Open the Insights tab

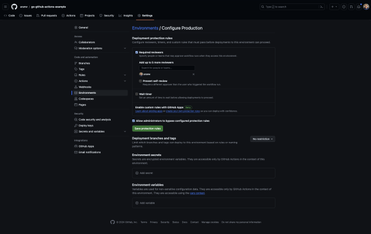(126, 16)
